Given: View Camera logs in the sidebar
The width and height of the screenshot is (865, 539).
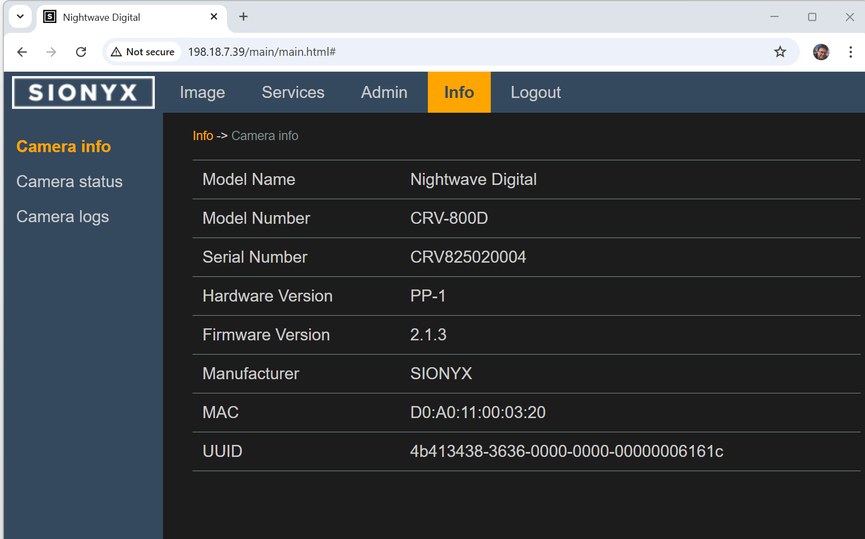Looking at the screenshot, I should point(63,217).
